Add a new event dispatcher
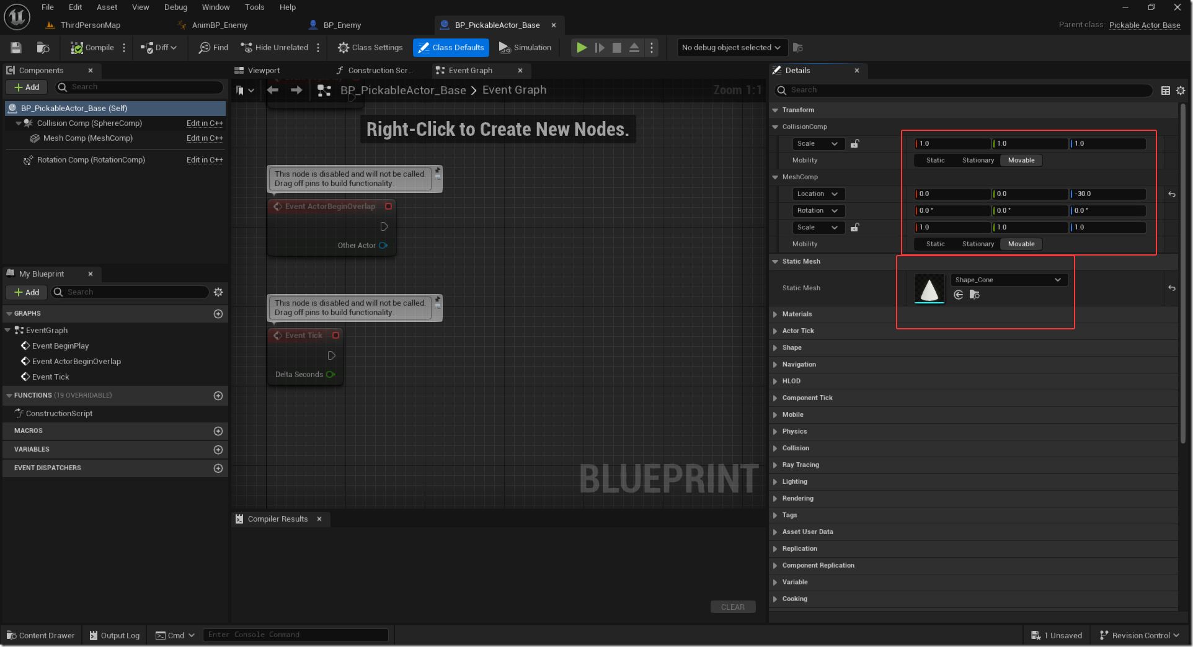Viewport: 1193px width, 647px height. coord(218,468)
